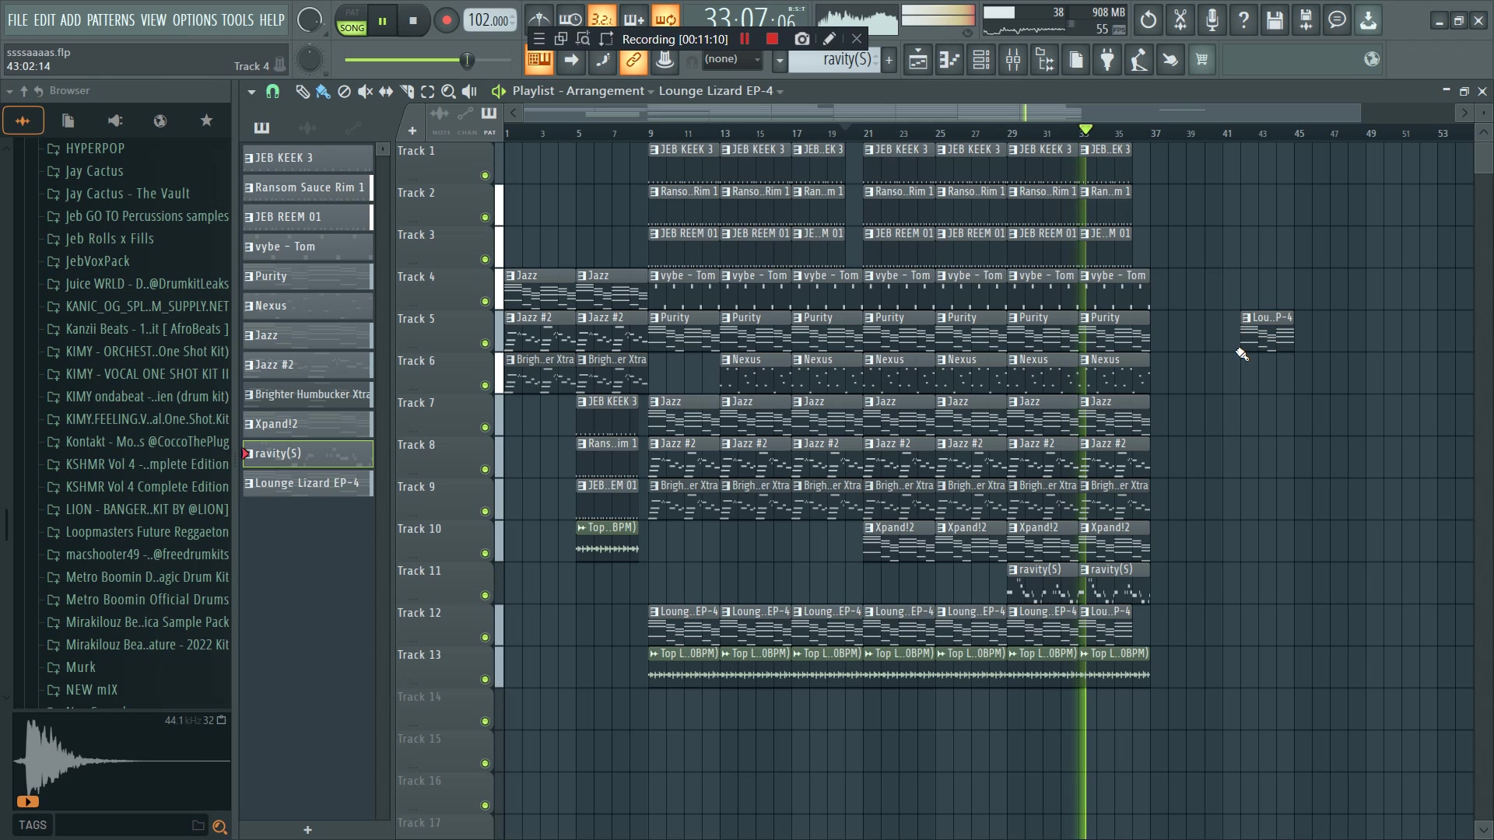This screenshot has width=1494, height=840.
Task: Click the undo history icon
Action: tap(1149, 19)
